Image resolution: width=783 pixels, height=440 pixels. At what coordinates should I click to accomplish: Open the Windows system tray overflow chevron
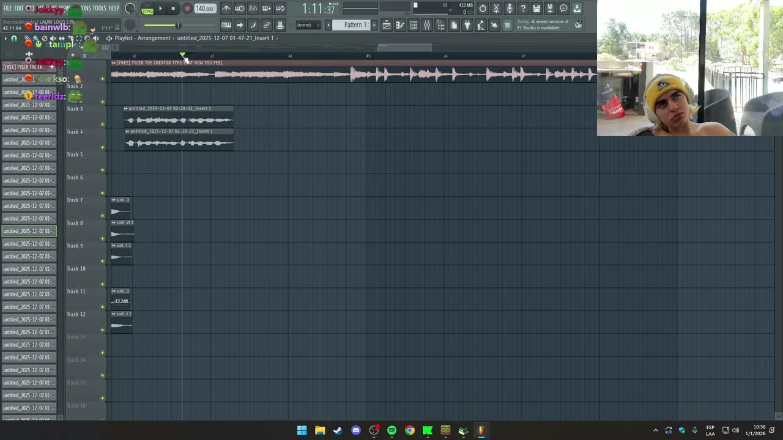tap(655, 430)
